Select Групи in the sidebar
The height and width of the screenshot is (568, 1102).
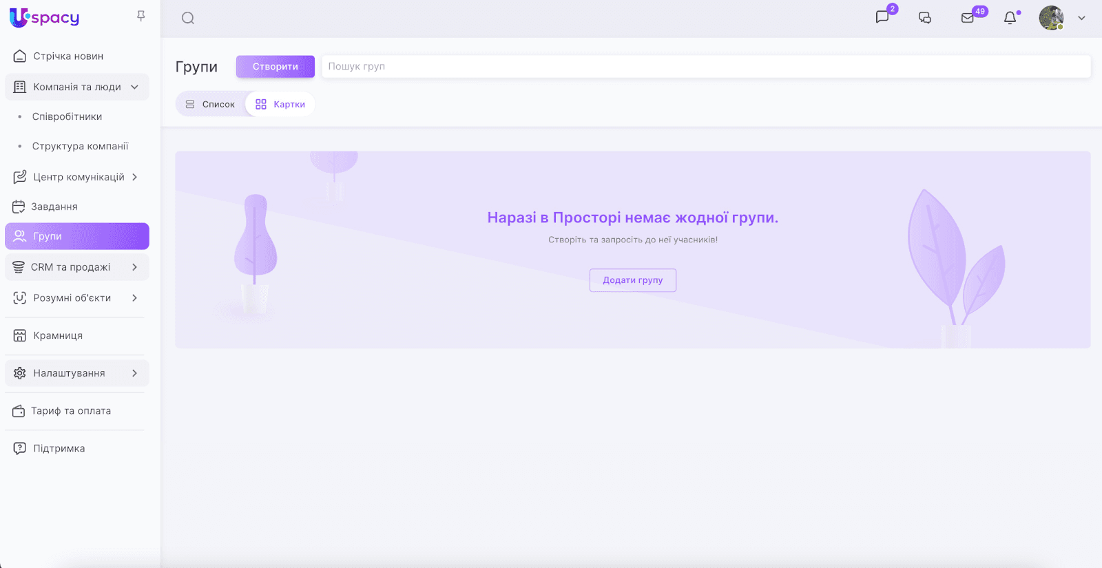[x=77, y=236]
